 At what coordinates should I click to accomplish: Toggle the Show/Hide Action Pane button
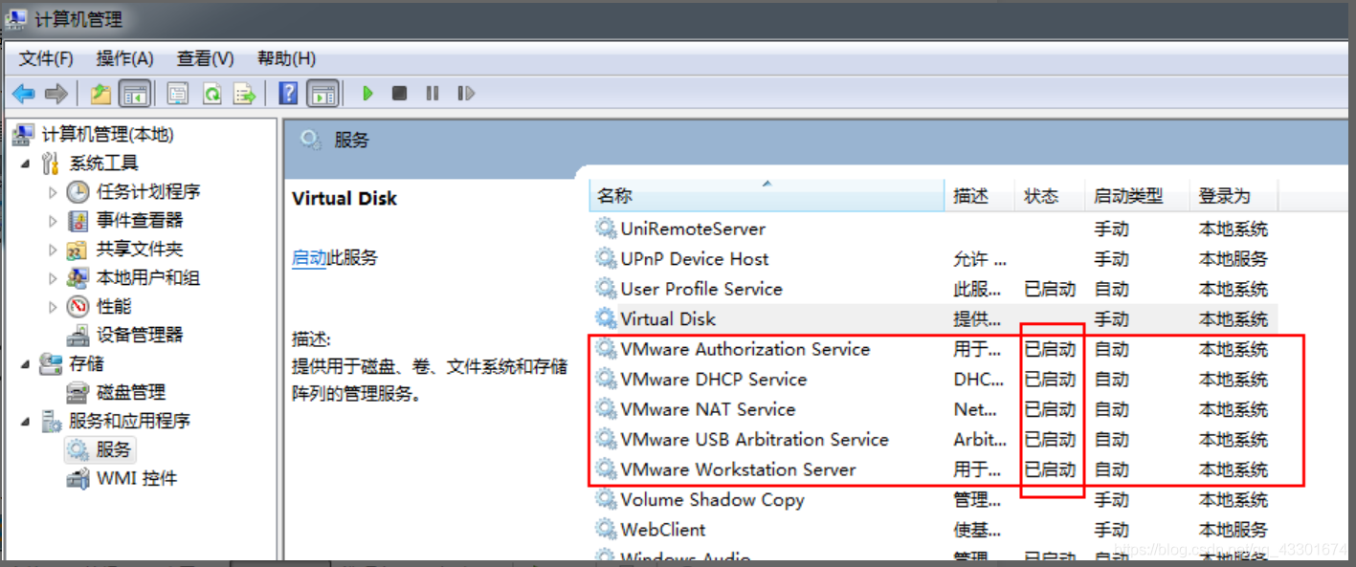tap(323, 94)
